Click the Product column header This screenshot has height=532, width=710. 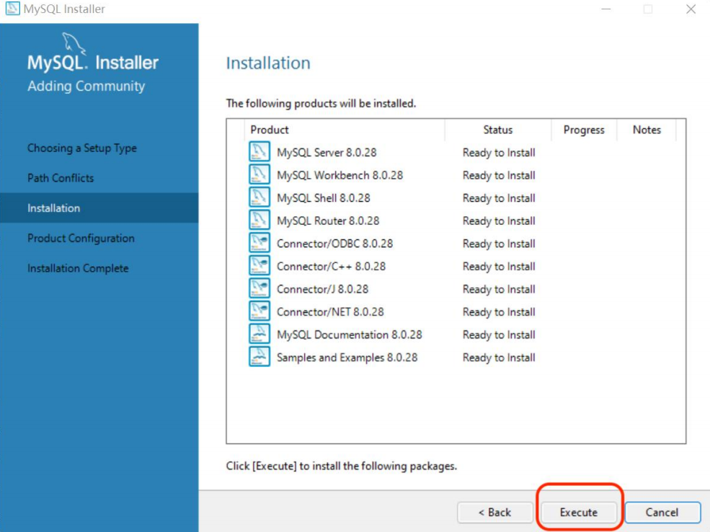270,130
